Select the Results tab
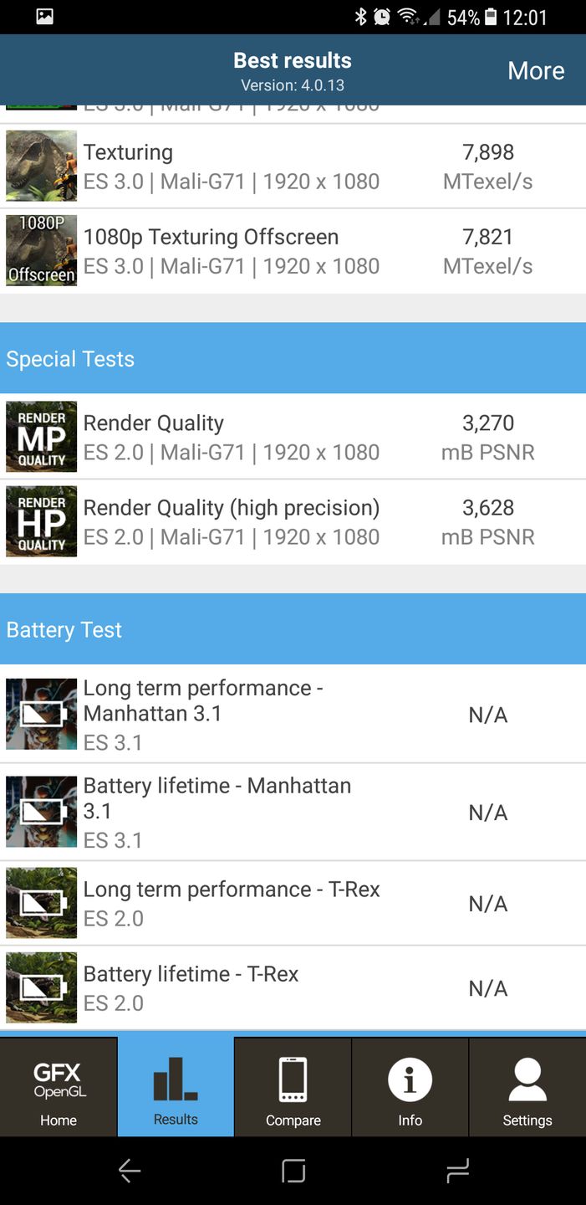 (176, 1087)
